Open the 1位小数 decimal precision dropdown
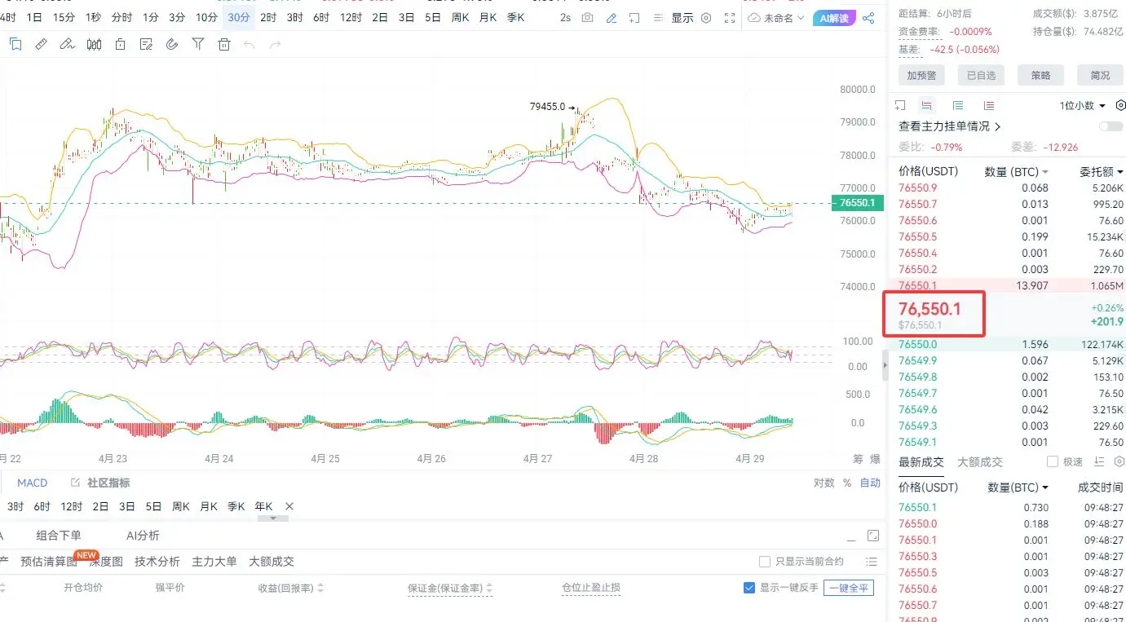 tap(1083, 106)
